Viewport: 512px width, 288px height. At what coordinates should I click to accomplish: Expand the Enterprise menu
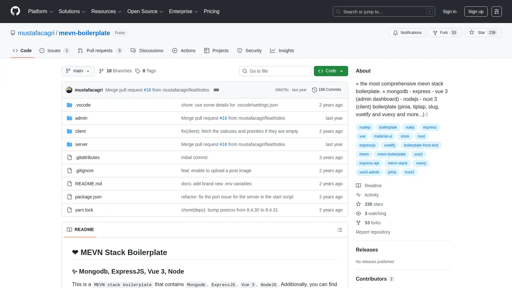point(183,12)
